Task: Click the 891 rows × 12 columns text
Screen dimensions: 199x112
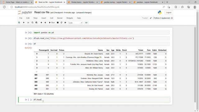Action: point(44,94)
